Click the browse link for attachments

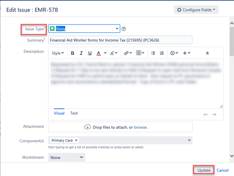141,127
